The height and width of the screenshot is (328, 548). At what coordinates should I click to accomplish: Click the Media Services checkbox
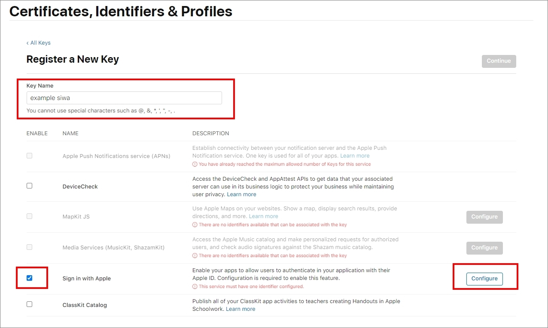[x=29, y=247]
